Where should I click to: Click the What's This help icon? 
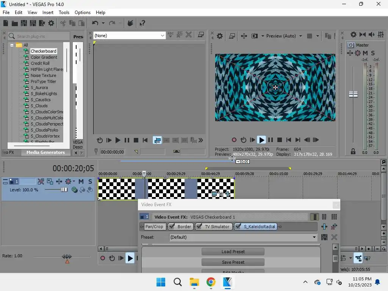click(x=142, y=23)
